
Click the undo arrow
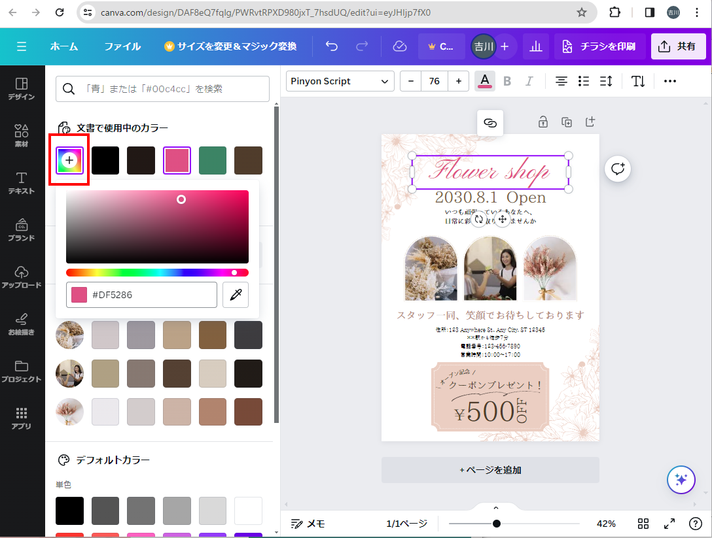coord(332,46)
